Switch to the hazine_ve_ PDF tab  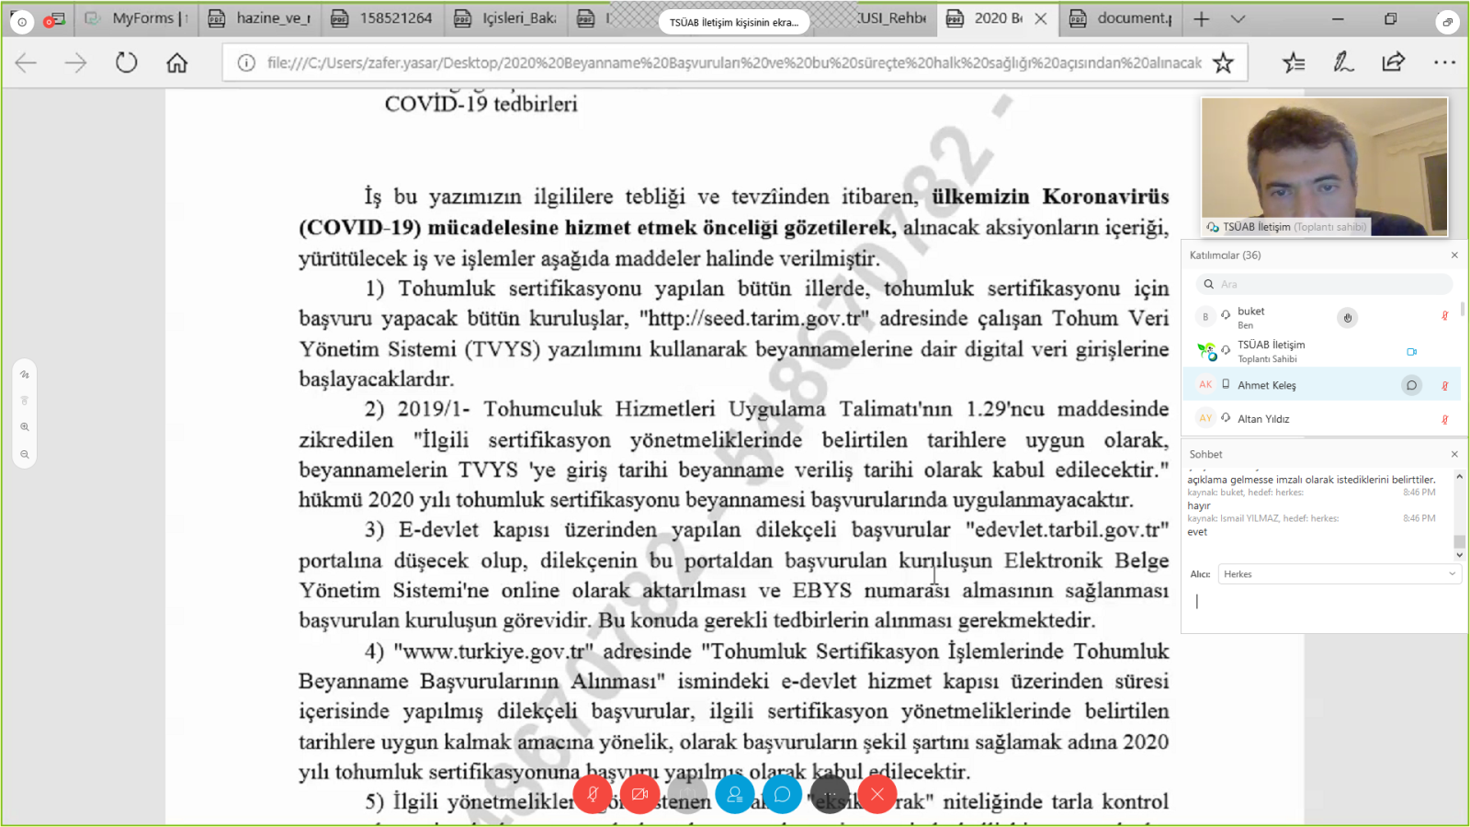(x=260, y=18)
